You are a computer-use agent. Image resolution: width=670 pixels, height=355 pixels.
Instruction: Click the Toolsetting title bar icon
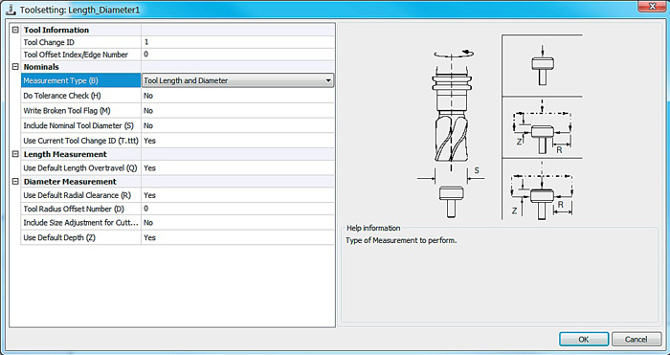[11, 10]
